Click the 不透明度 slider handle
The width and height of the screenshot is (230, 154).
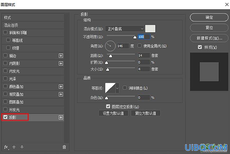(x=135, y=37)
